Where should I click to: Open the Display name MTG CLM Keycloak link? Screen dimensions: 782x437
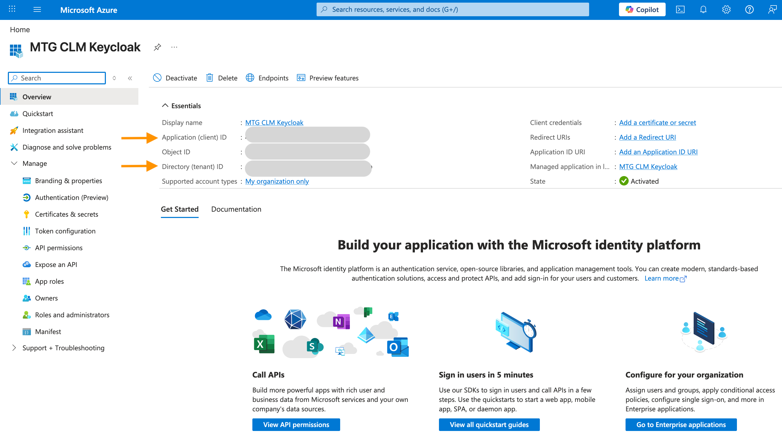274,123
